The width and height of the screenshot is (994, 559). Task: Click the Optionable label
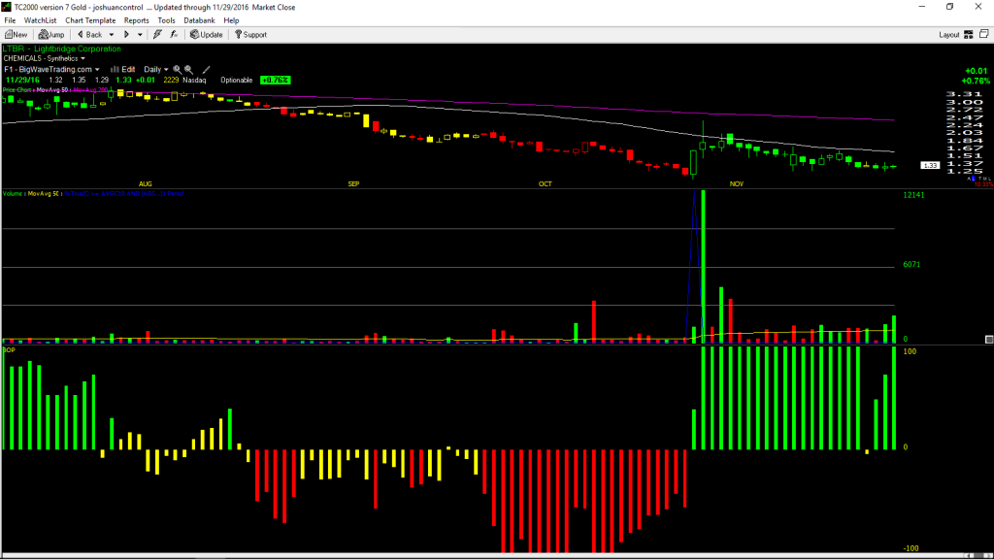(237, 81)
